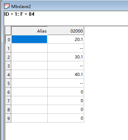Select row header 0
The height and width of the screenshot is (140, 128).
click(8, 40)
